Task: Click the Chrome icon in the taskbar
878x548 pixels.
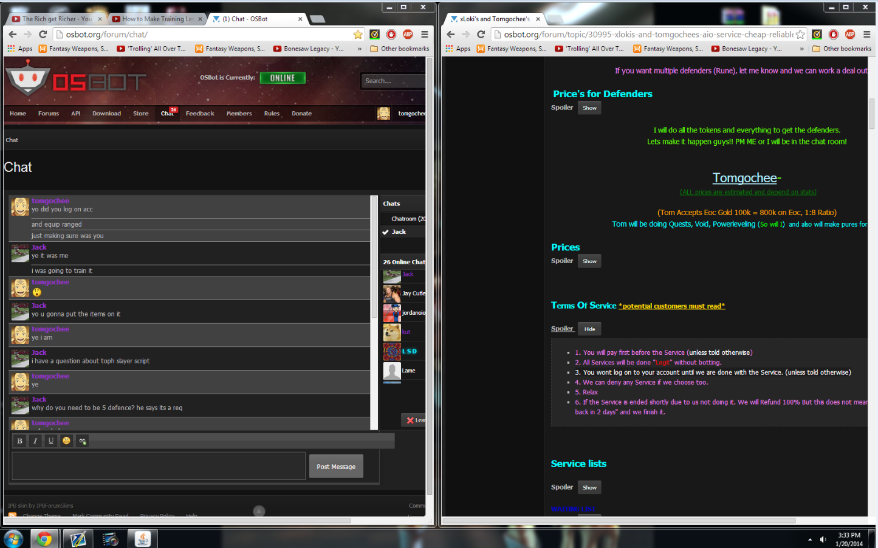Action: [44, 538]
